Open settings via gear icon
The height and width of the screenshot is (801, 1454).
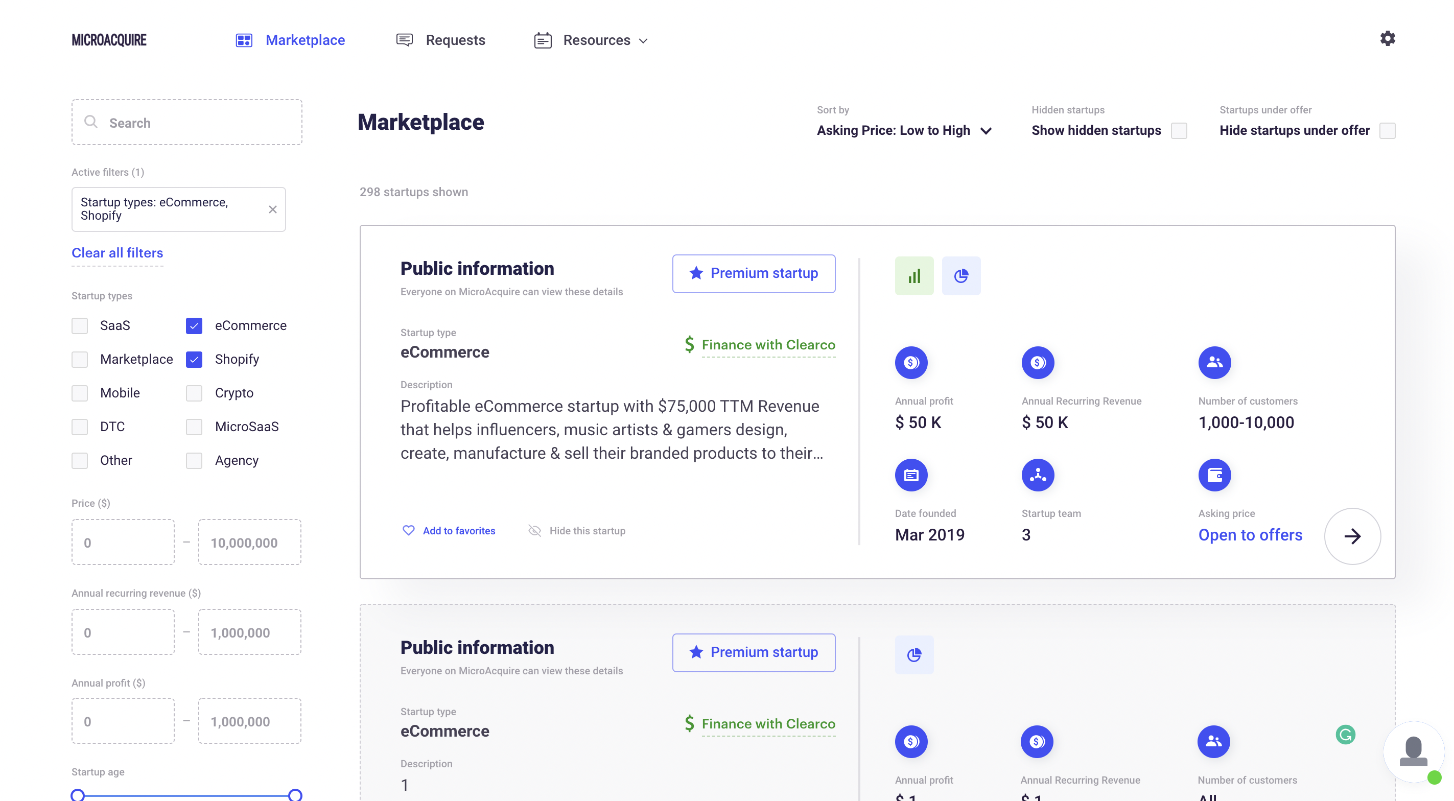(x=1387, y=38)
